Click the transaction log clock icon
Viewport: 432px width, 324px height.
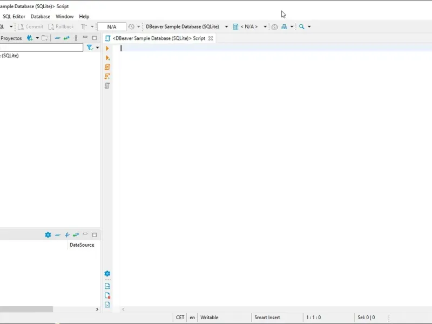point(131,26)
